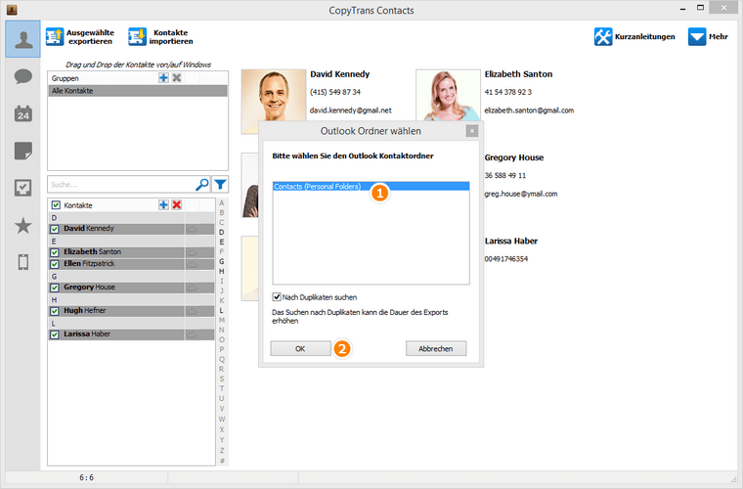
Task: Uncheck Ellen Fitzpatrick checkbox
Action: [x=55, y=264]
